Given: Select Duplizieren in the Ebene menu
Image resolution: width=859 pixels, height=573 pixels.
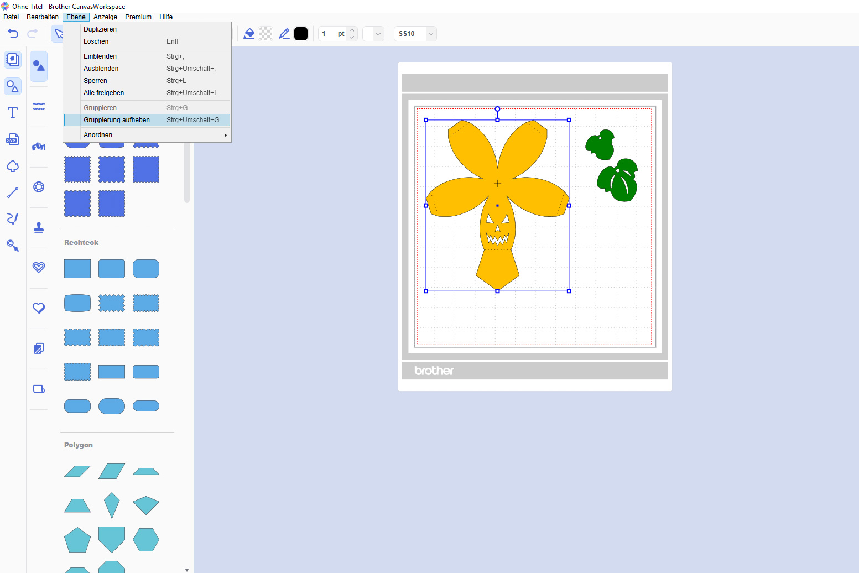Looking at the screenshot, I should click(x=100, y=29).
